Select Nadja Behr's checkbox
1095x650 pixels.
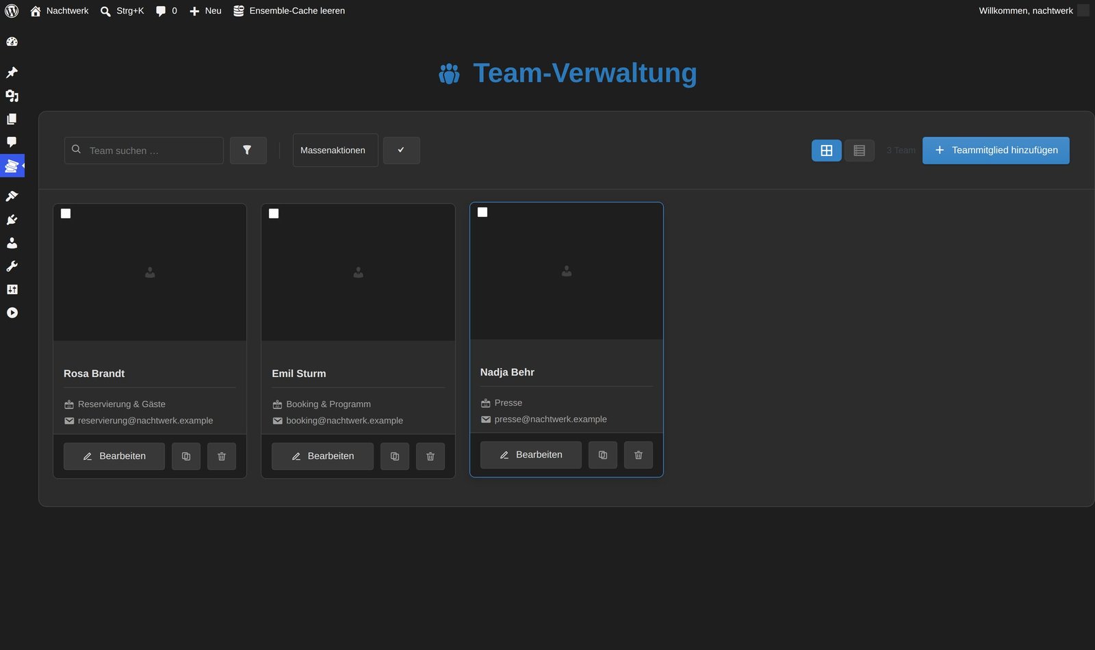[x=482, y=212]
